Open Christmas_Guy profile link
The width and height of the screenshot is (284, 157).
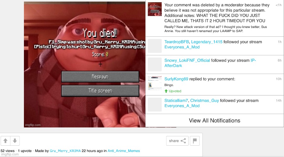[204, 100]
